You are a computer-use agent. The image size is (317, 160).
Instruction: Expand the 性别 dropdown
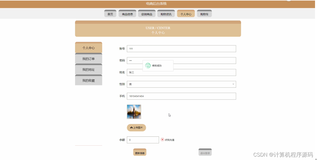[181, 84]
